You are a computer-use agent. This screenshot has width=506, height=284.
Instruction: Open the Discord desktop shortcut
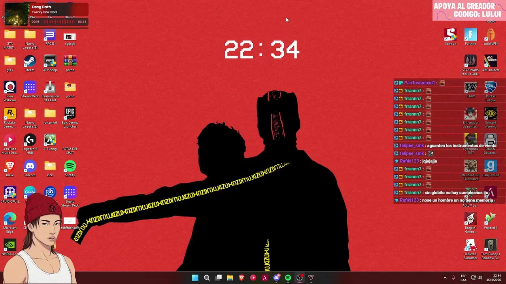click(x=30, y=169)
